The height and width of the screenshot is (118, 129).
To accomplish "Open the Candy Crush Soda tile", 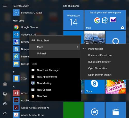I will (116, 87).
